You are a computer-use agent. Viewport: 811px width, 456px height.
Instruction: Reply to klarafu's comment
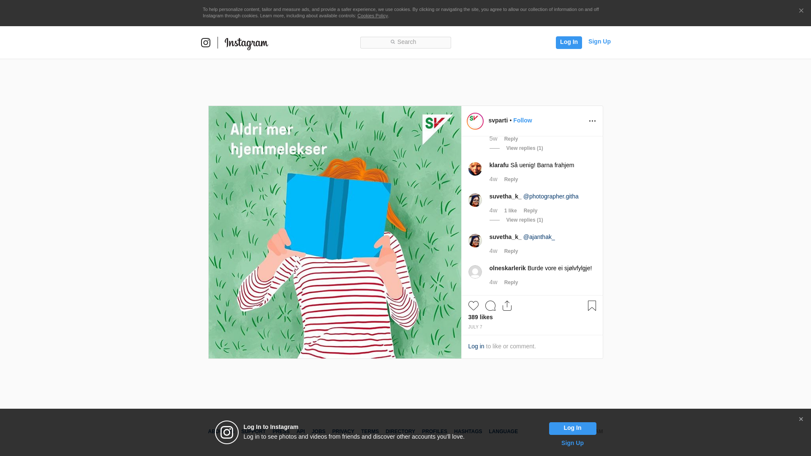coord(511,179)
